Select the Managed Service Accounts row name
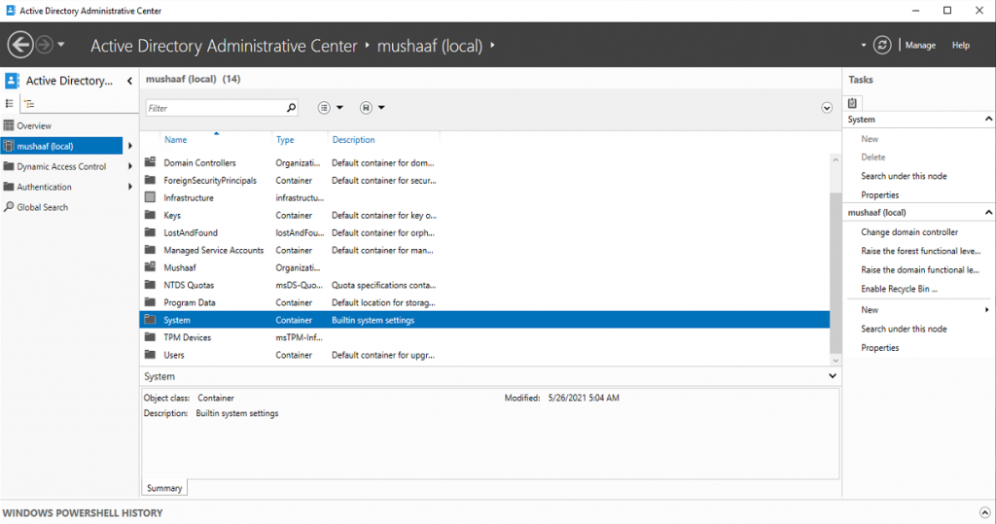Image resolution: width=996 pixels, height=524 pixels. [x=213, y=250]
